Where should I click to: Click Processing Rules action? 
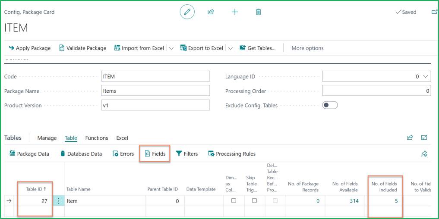click(231, 153)
